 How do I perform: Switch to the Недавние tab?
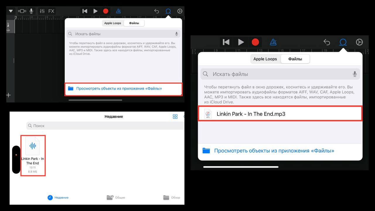pos(58,198)
